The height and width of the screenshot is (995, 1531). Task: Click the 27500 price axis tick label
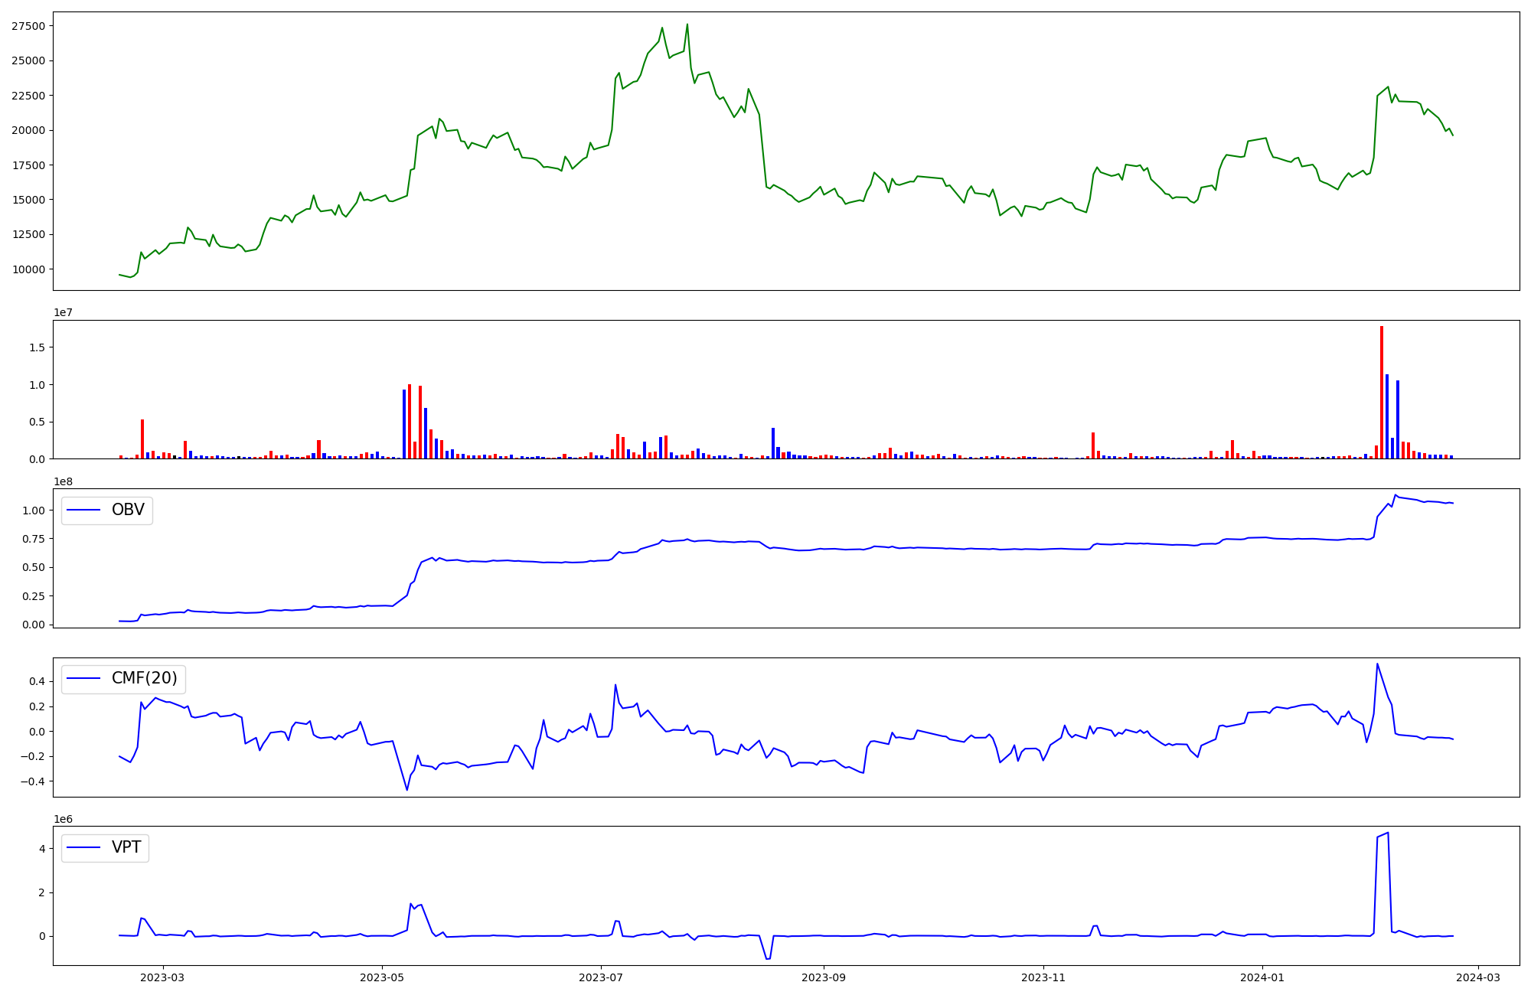(x=28, y=26)
